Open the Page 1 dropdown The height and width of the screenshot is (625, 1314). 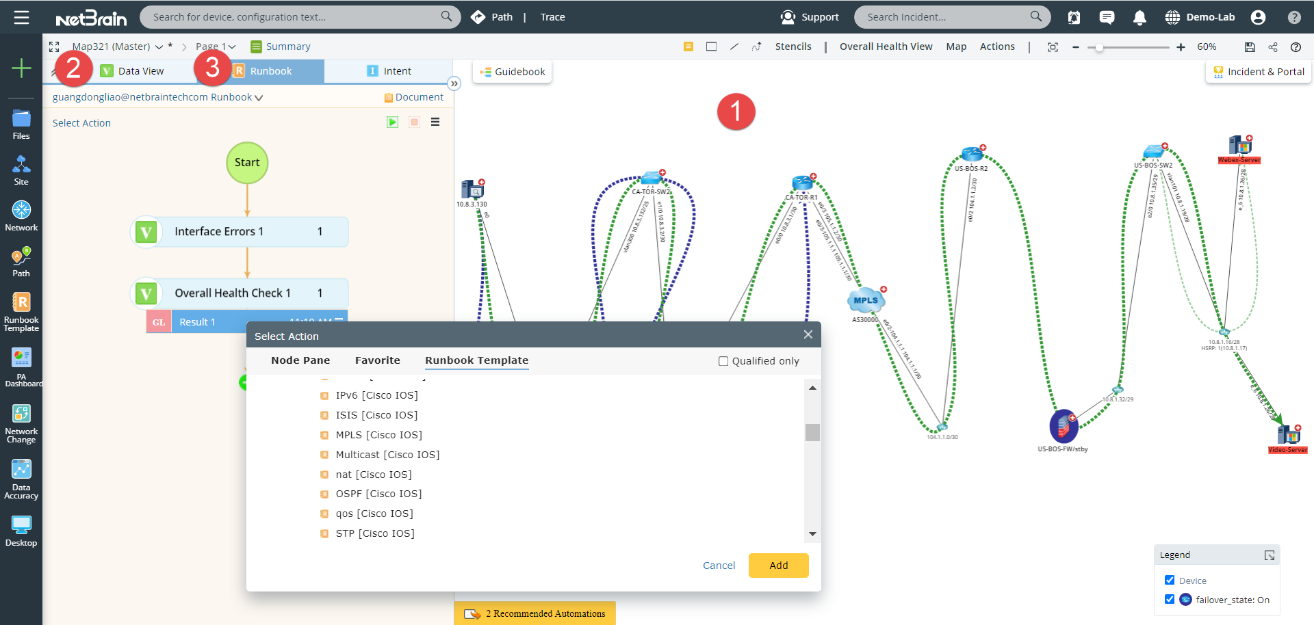point(231,46)
